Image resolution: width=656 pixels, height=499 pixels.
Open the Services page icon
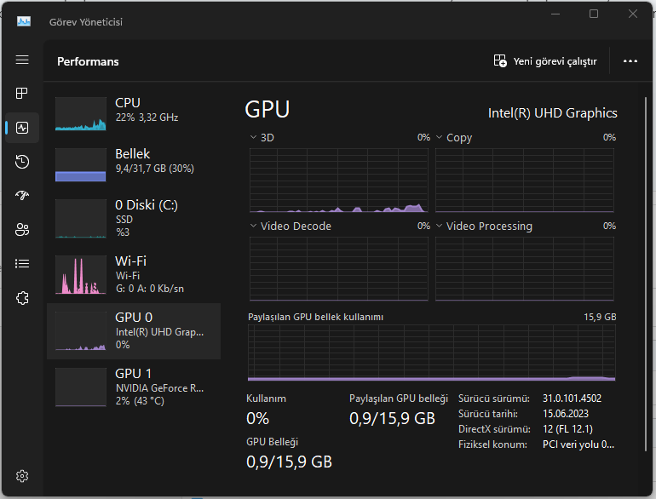[x=22, y=298]
